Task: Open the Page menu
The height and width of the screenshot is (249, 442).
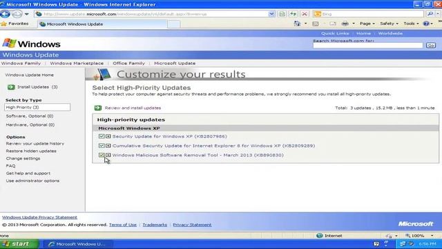Action: coord(367,24)
